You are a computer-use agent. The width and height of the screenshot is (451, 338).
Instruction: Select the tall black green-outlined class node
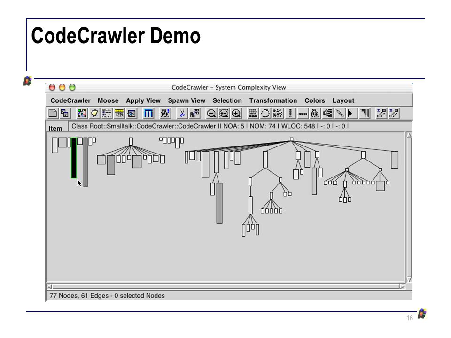click(74, 158)
